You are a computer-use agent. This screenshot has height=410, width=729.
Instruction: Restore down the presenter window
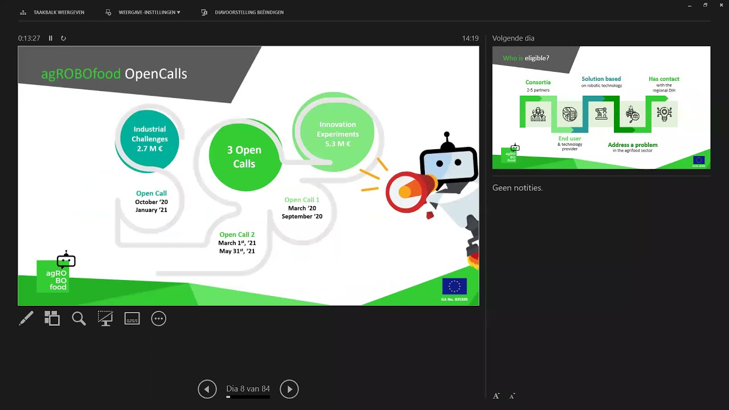[705, 5]
